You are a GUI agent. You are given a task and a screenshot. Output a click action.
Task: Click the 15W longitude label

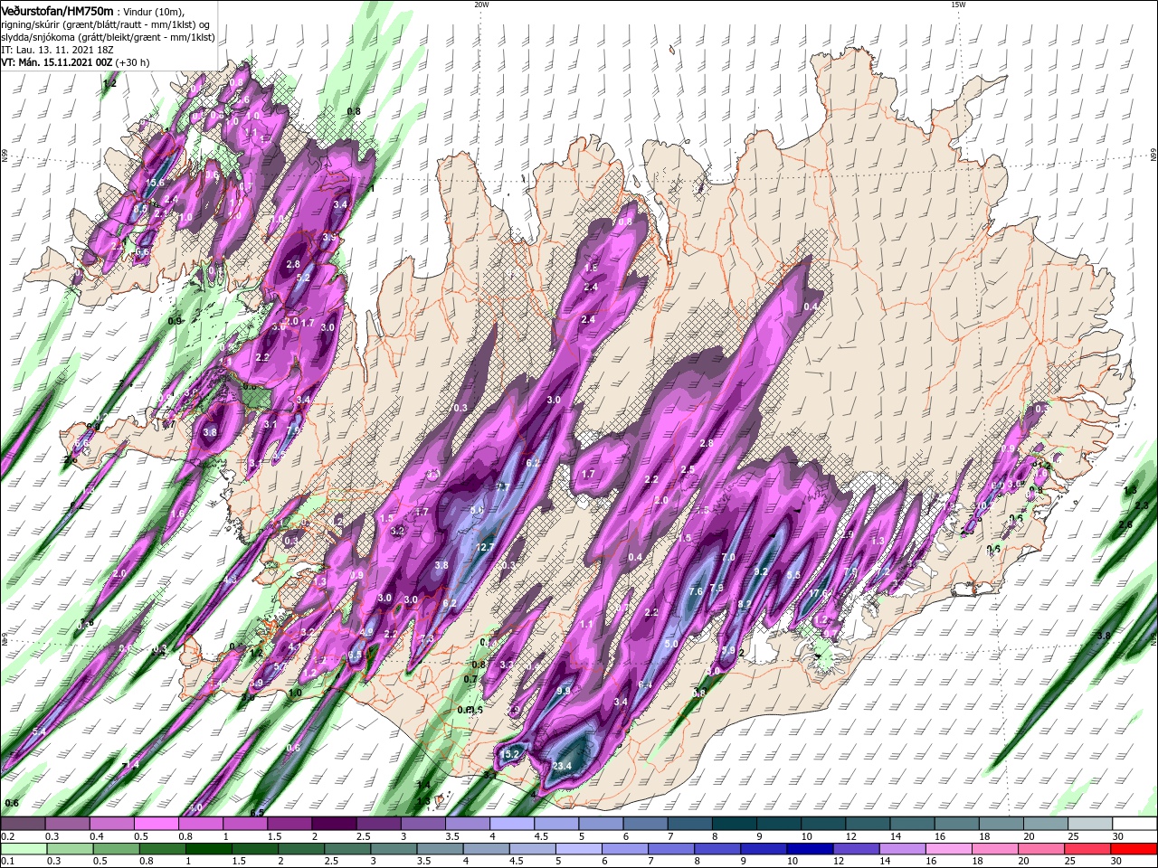pos(957,5)
